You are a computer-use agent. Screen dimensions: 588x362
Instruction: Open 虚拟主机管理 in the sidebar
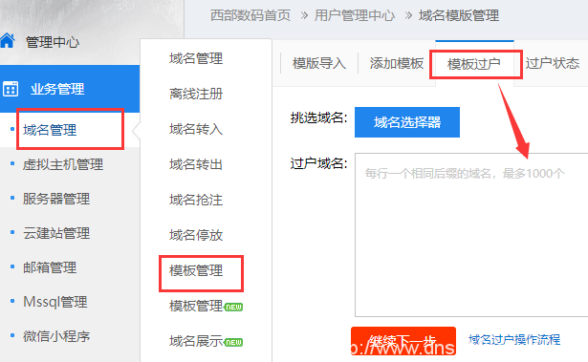(x=63, y=164)
